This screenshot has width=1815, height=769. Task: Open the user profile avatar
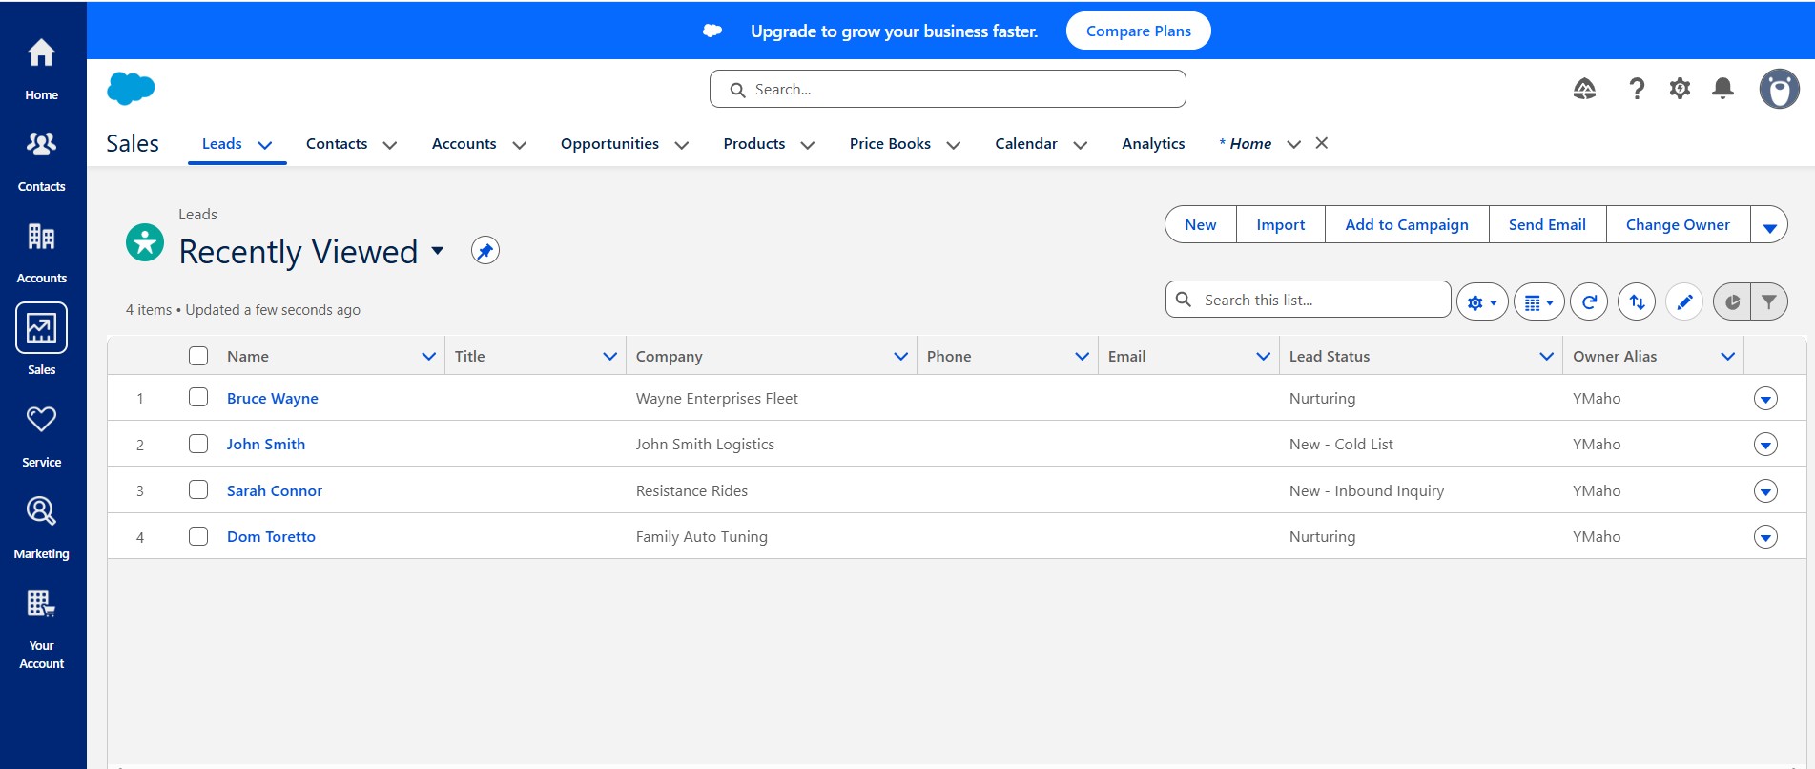point(1779,89)
